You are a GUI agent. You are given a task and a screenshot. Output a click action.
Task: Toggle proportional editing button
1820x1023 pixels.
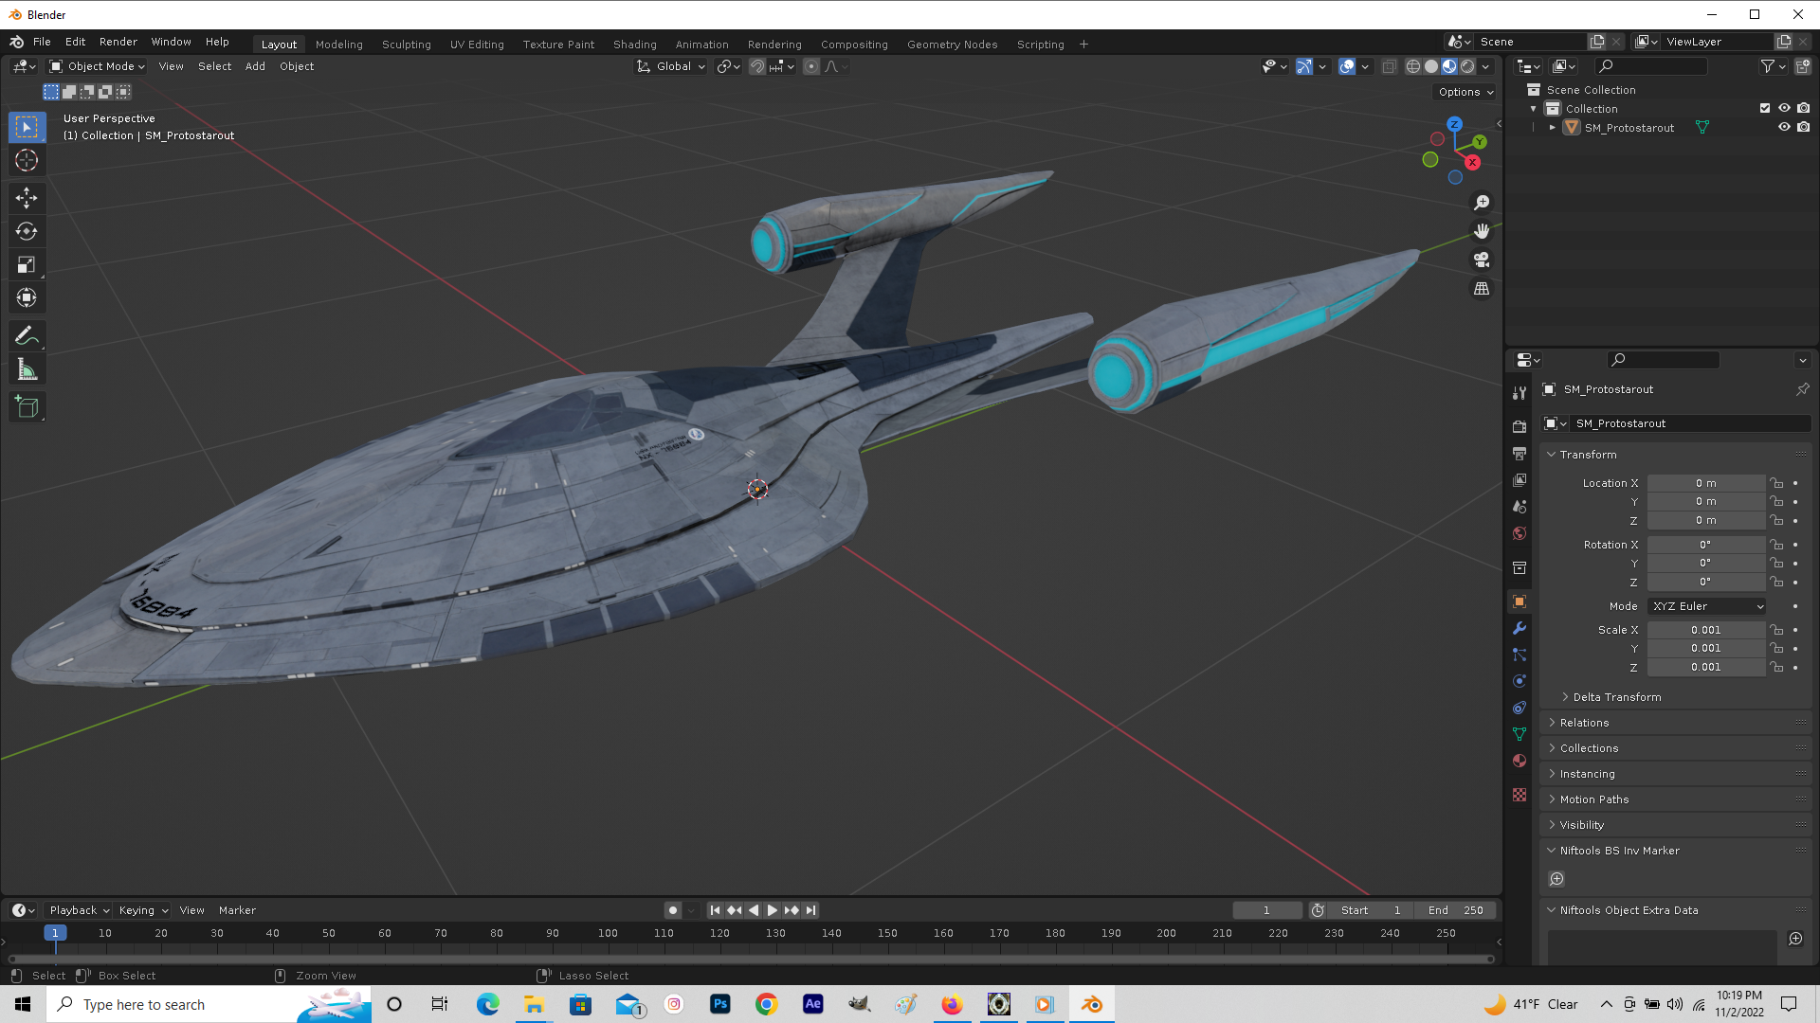(x=811, y=66)
